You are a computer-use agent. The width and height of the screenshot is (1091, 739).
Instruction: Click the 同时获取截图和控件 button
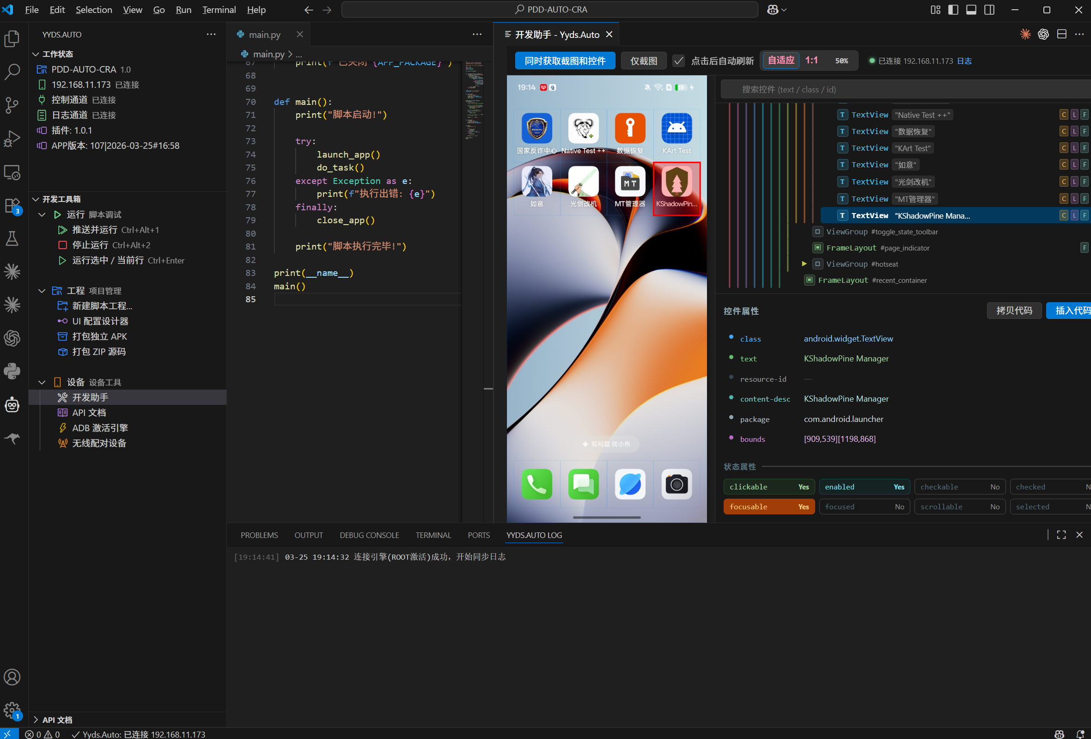565,61
